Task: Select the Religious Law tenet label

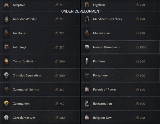Action: tap(102, 118)
